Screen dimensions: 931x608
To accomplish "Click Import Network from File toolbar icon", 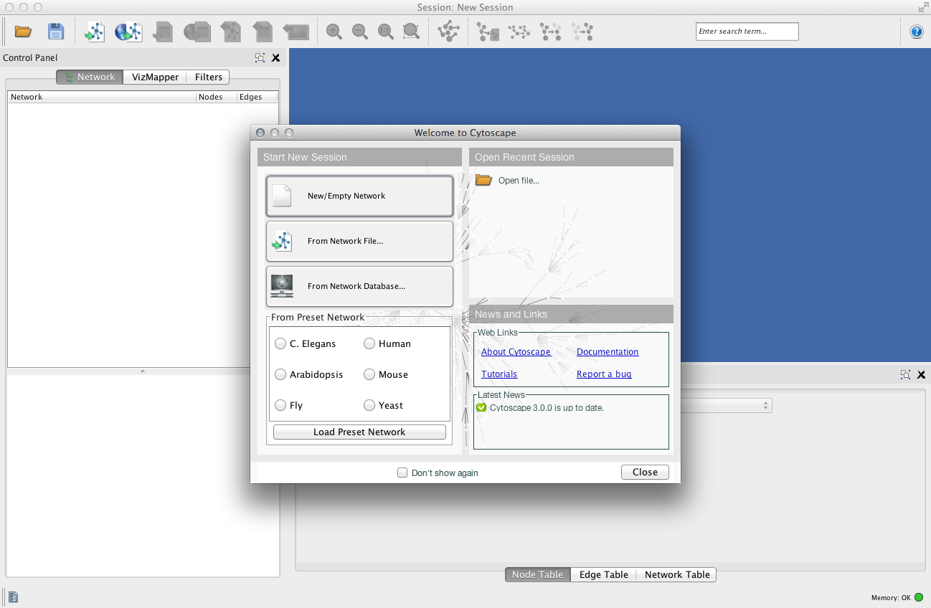I will click(x=95, y=32).
